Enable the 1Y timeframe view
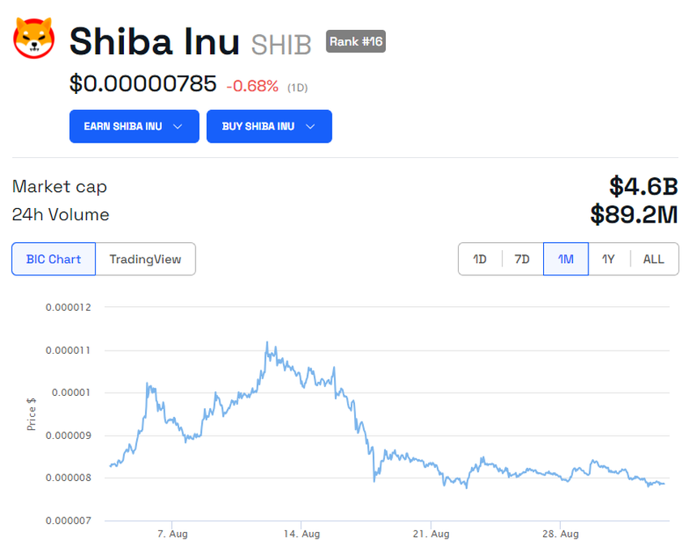 609,259
